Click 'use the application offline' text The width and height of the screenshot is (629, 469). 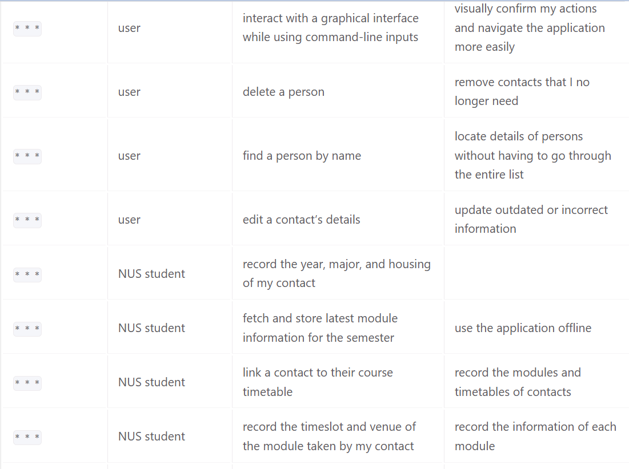523,328
